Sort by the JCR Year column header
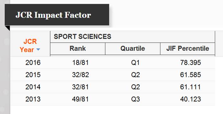 (x=30, y=46)
